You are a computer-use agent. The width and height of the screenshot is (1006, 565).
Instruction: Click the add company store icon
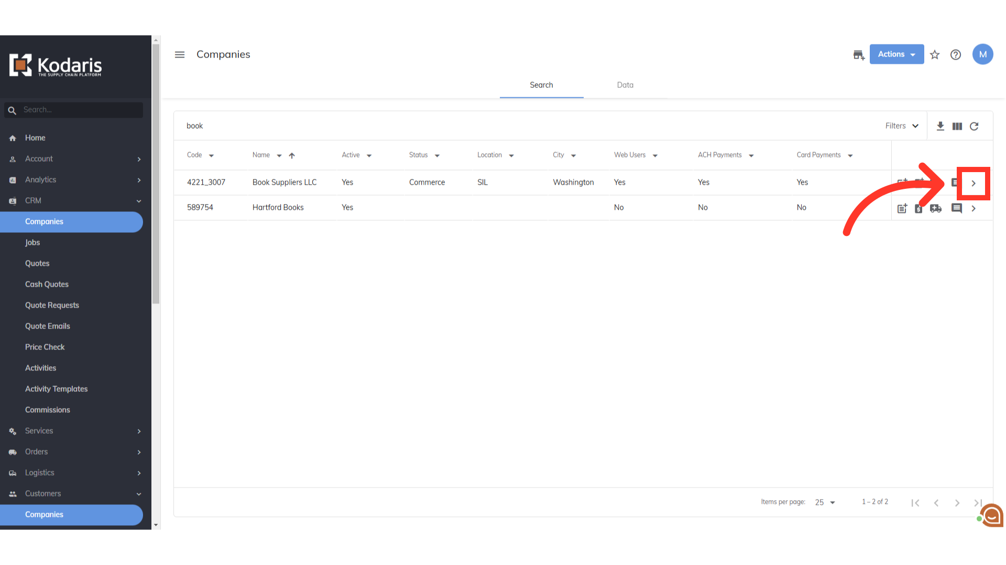pyautogui.click(x=858, y=55)
